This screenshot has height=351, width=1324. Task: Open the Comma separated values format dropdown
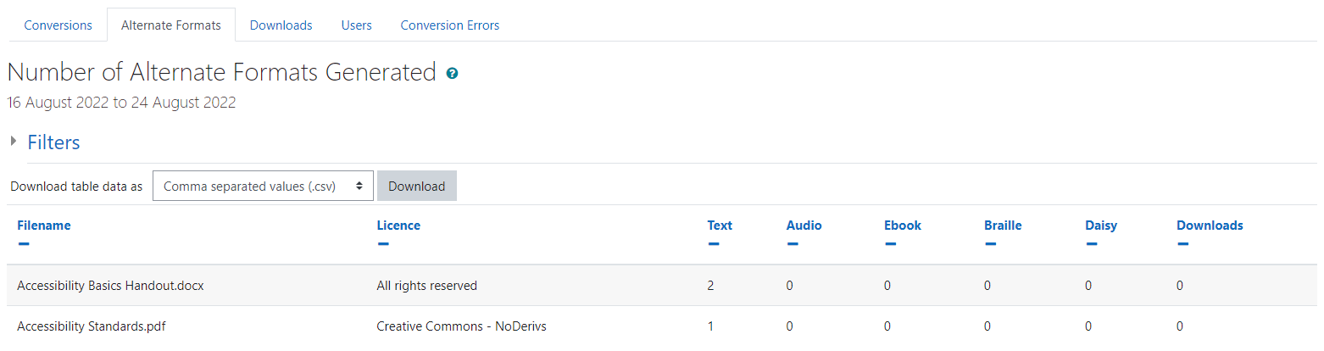(x=263, y=186)
